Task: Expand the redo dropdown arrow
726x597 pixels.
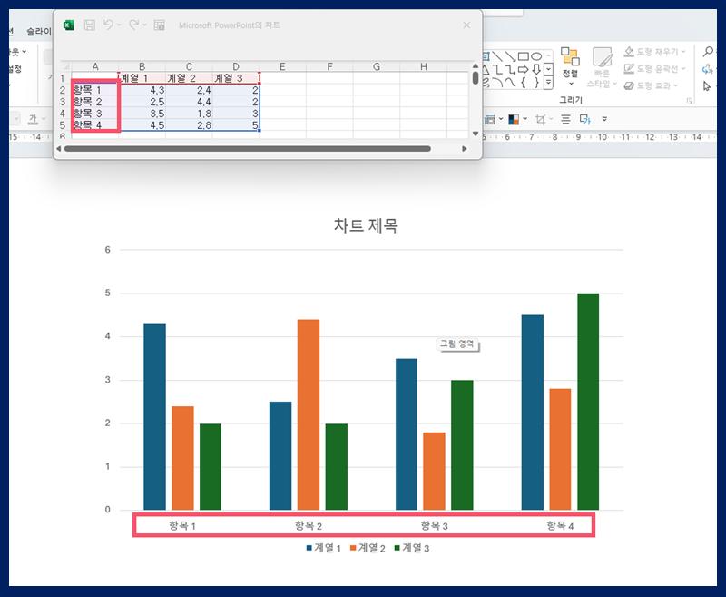Action: 144,25
